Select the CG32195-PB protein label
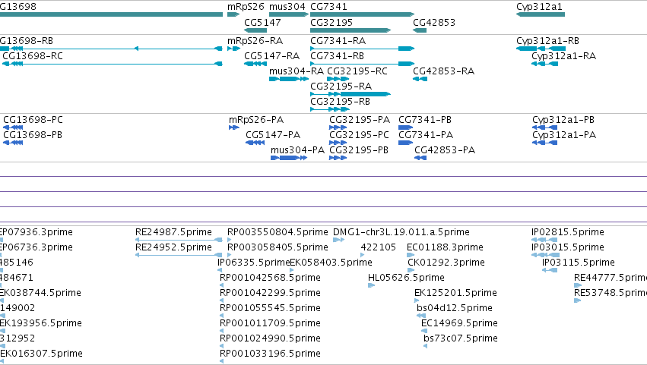Viewport: 647px width, 365px height. (359, 150)
